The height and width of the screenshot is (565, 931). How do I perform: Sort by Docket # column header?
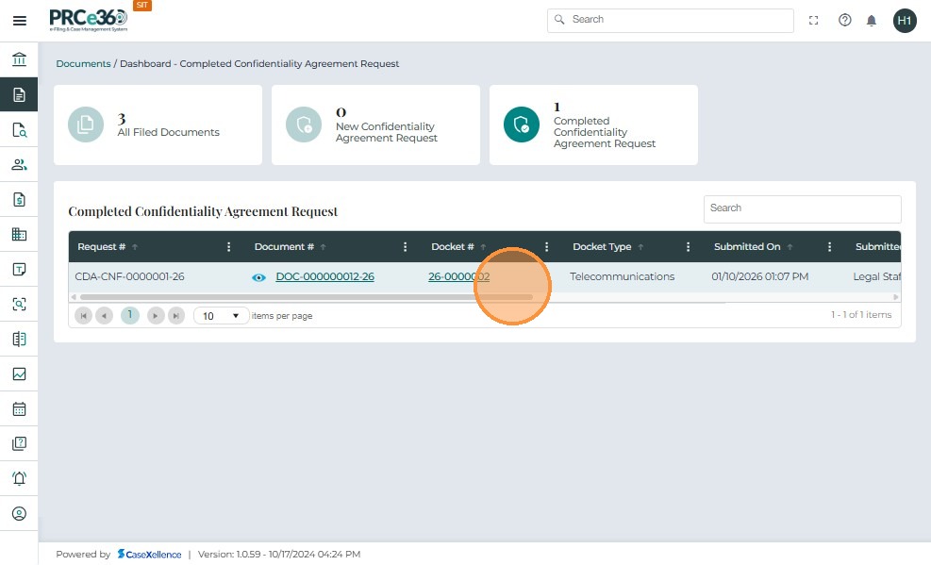453,247
